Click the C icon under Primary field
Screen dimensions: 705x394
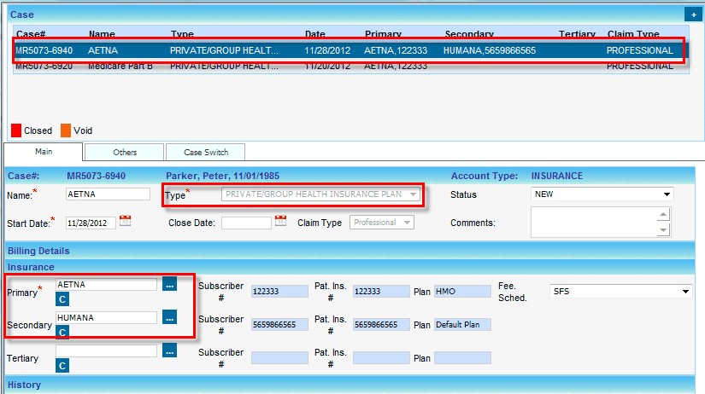pyautogui.click(x=62, y=299)
